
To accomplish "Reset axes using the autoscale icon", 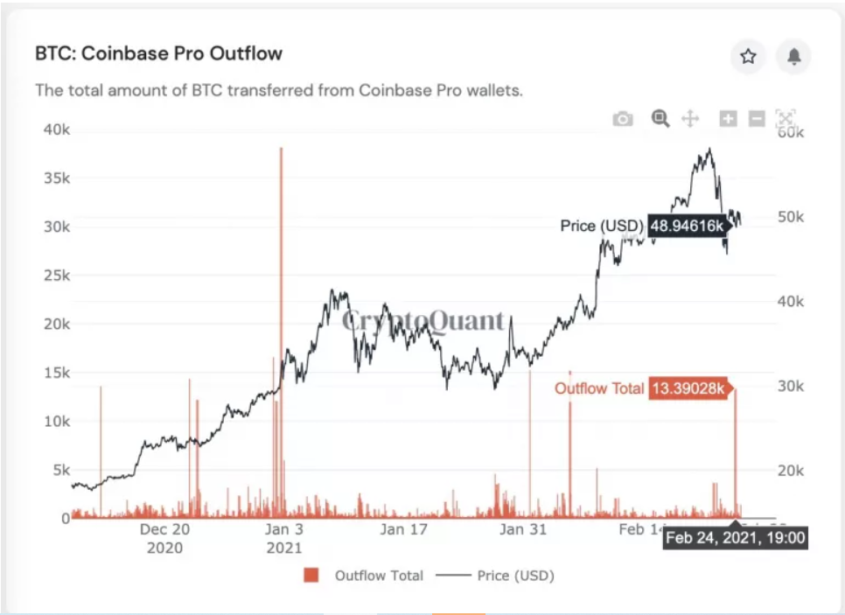I will click(786, 118).
